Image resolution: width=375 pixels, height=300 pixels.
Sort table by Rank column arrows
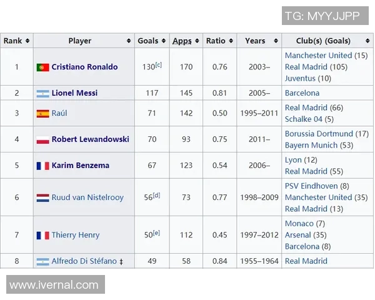[27, 41]
